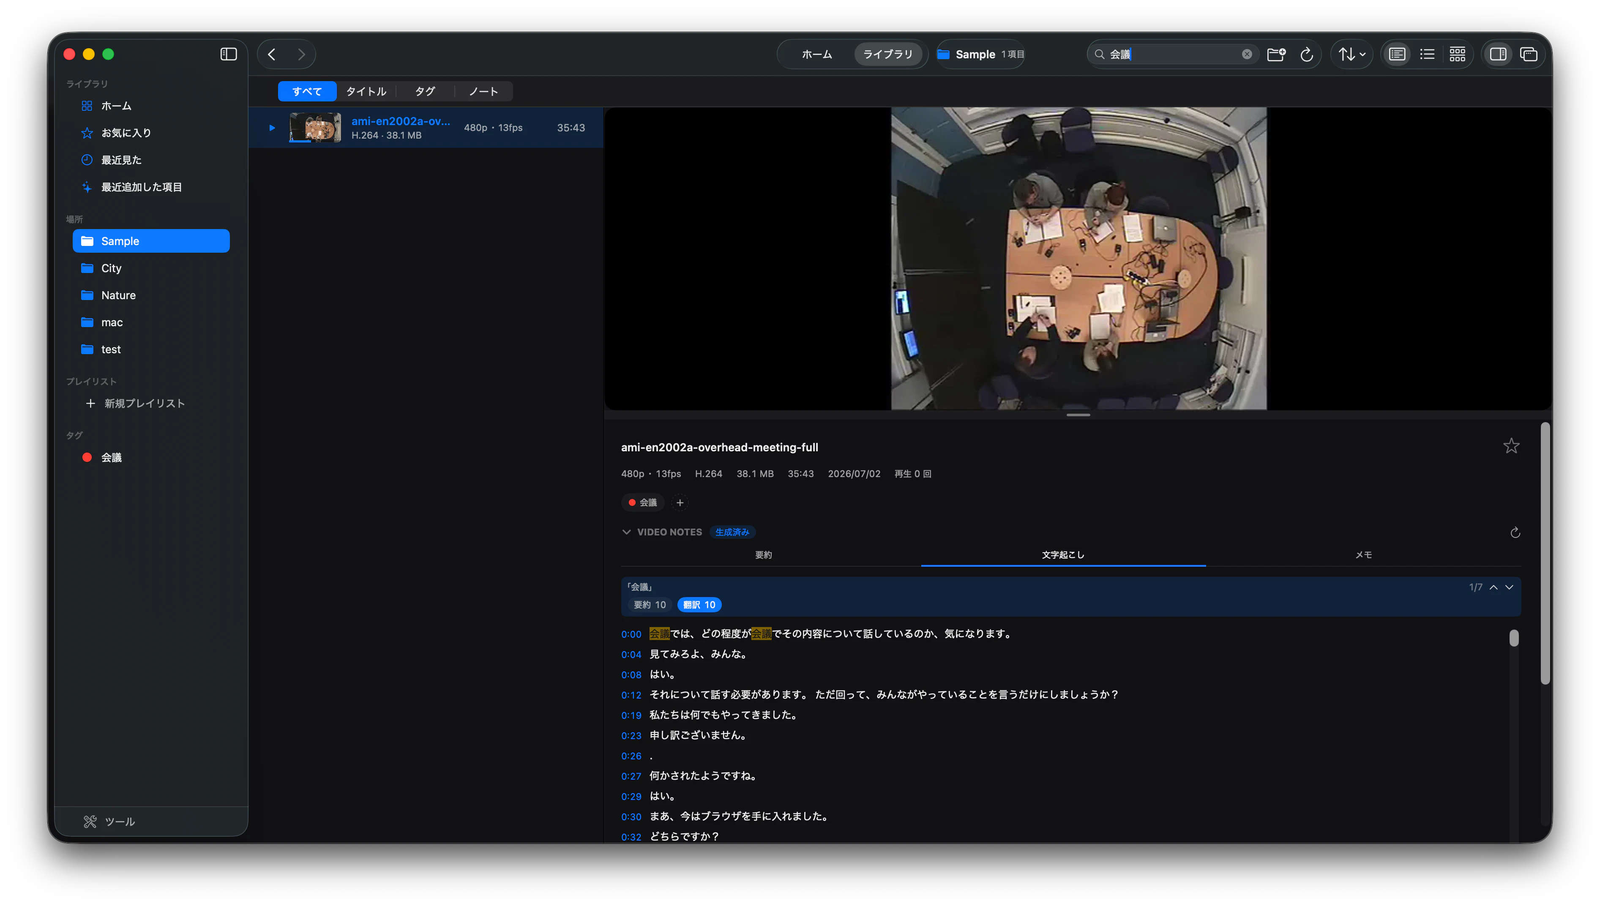The image size is (1600, 906).
Task: Click the Sample folder breadcrumb
Action: [981, 54]
